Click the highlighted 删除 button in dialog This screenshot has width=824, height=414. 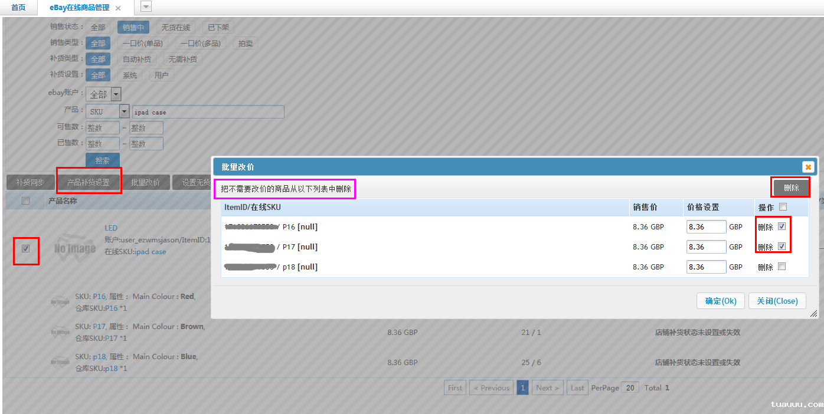pyautogui.click(x=790, y=187)
